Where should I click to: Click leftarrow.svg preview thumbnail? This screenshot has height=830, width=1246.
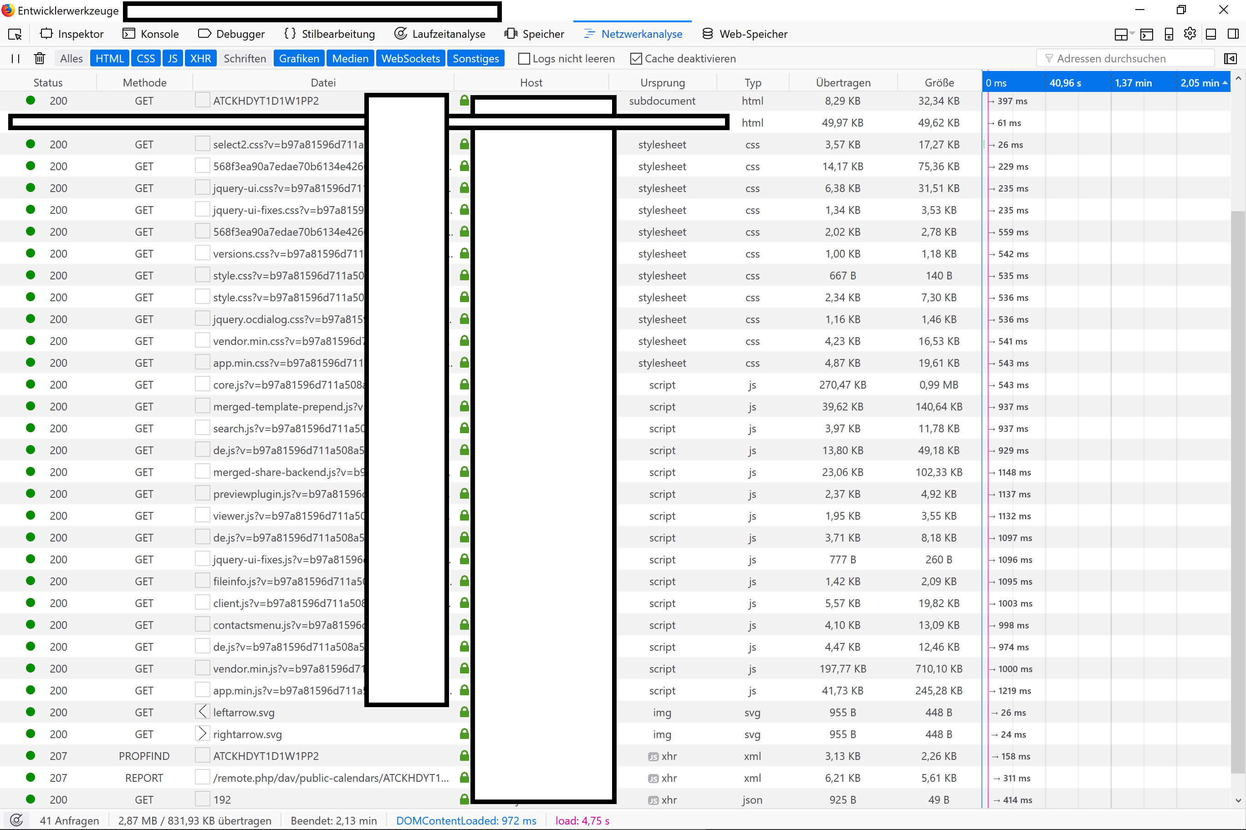pyautogui.click(x=202, y=711)
